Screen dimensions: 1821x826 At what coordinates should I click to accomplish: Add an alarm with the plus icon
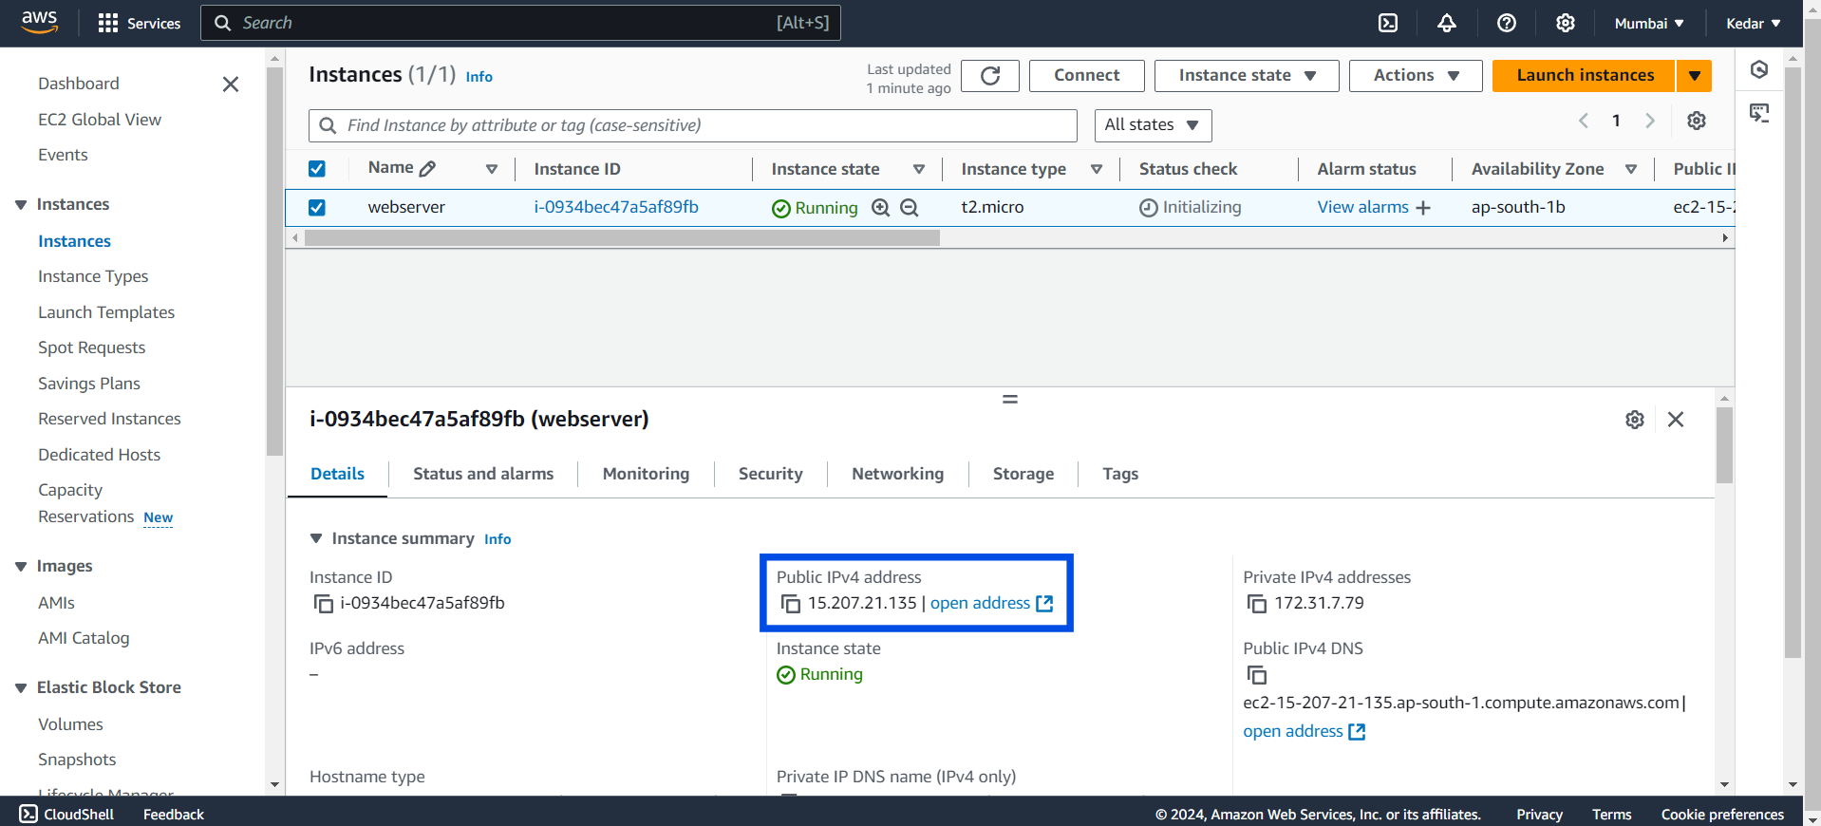[1423, 208]
